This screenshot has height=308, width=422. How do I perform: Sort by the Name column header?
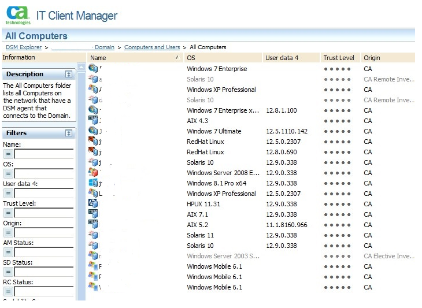[135, 58]
